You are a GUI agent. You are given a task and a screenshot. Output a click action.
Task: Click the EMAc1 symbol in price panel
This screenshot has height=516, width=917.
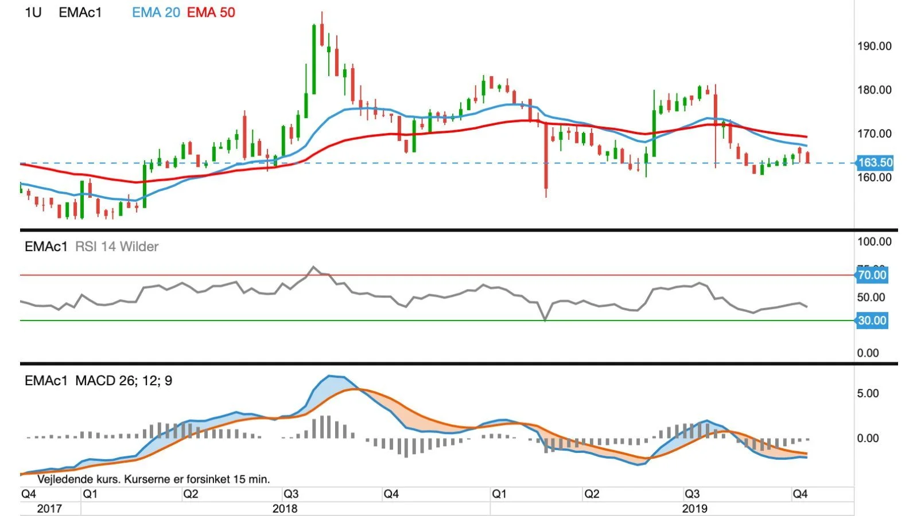click(x=80, y=13)
